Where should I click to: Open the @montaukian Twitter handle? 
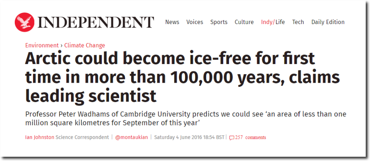pos(132,137)
